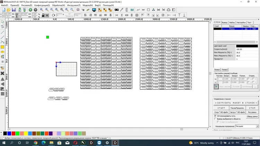Image resolution: width=260 pixels, height=146 pixels.
Task: Click layer list scroll right arrow
Action: coord(257,42)
